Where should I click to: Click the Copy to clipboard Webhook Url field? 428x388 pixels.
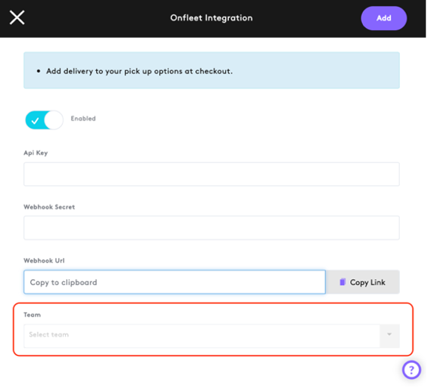pos(175,282)
